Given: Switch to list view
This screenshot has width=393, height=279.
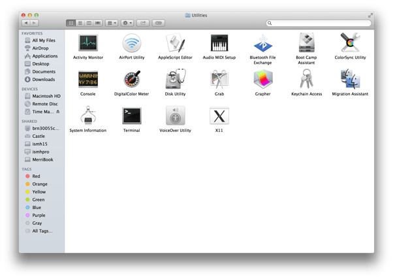Looking at the screenshot, I should tap(80, 23).
